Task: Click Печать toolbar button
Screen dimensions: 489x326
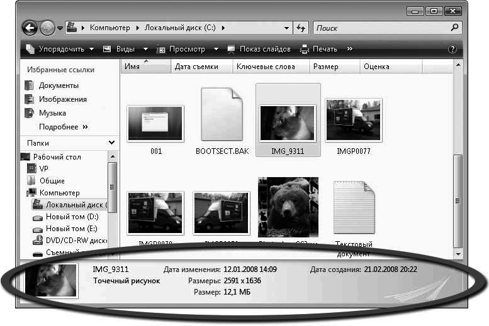Action: point(320,49)
